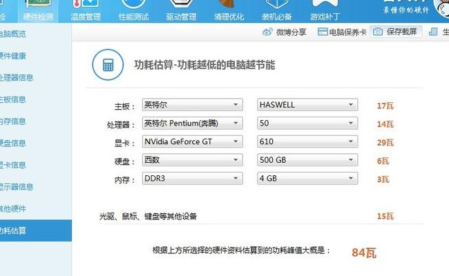Viewport: 449px width, 276px height.
Task: Click the 功耗估算-功耗越低的电脑越节能 heading
Action: (204, 65)
